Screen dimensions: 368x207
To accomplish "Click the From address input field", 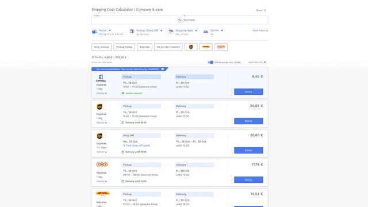I will click(135, 20).
